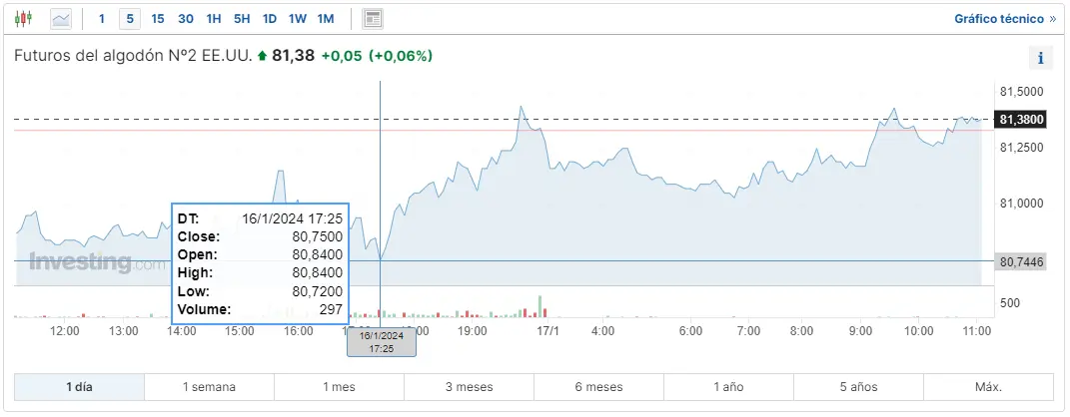Screen dimensions: 1070x417
Task: Set the 1H hourly interval
Action: pyautogui.click(x=214, y=19)
